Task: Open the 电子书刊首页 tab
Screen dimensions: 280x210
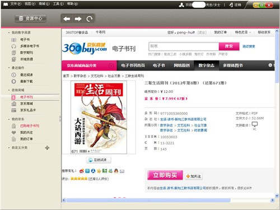Action: (x=133, y=66)
